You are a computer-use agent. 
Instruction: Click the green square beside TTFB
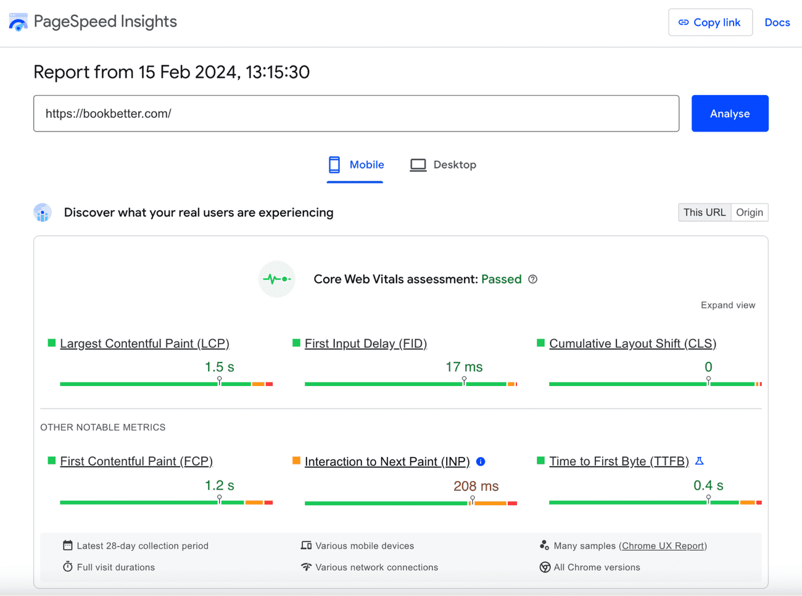pyautogui.click(x=541, y=460)
